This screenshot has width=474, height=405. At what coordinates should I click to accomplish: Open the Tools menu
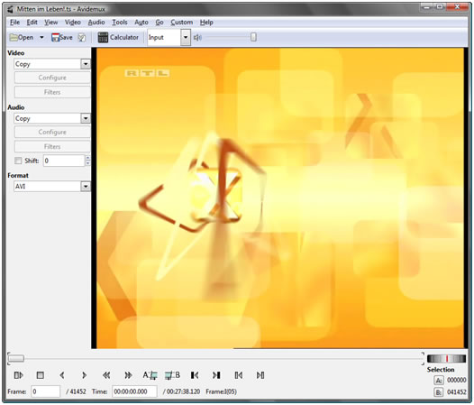[120, 22]
